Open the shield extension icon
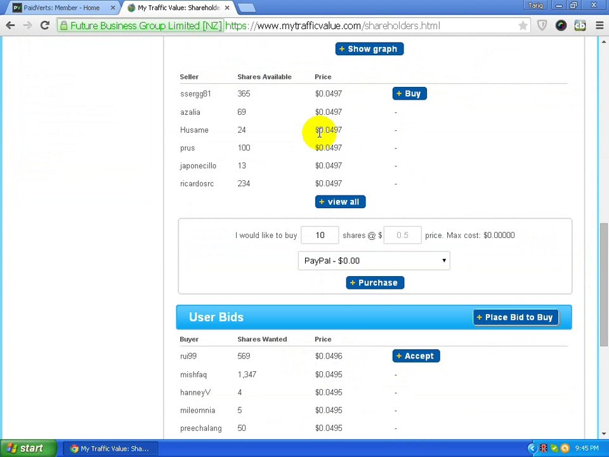Screen dimensions: 609x457 542,25
